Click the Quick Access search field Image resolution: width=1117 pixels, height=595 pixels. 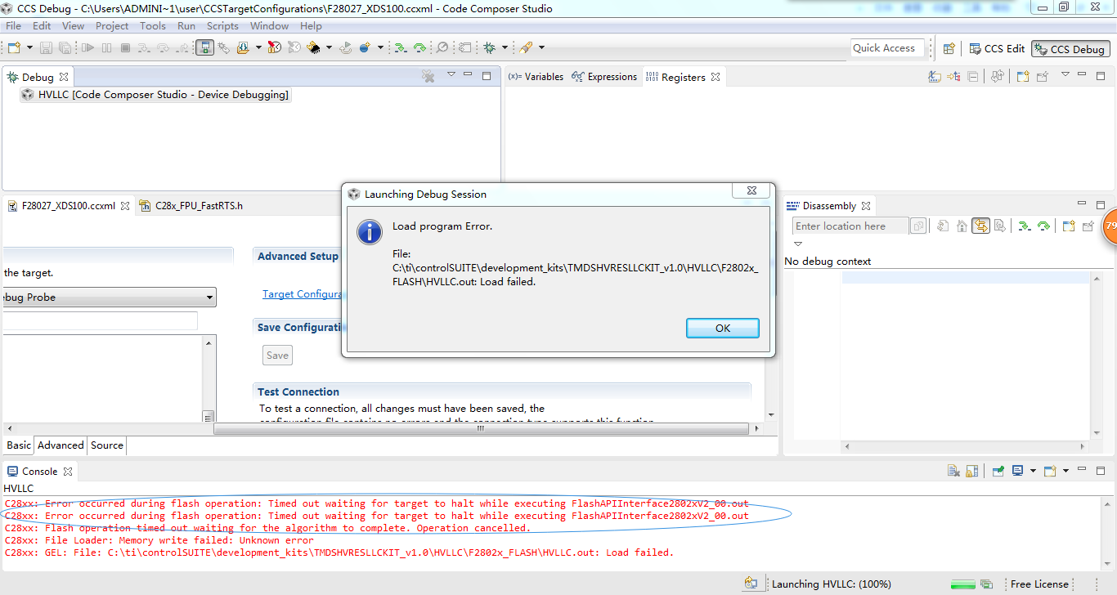887,48
